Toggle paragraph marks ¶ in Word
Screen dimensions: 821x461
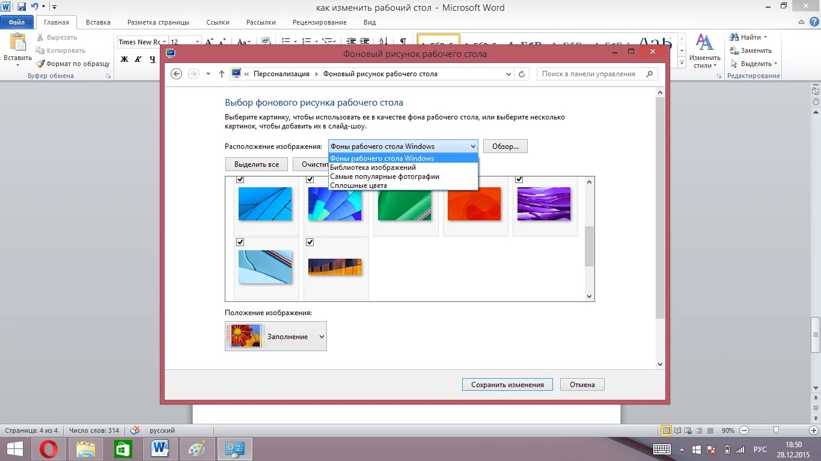click(x=403, y=42)
